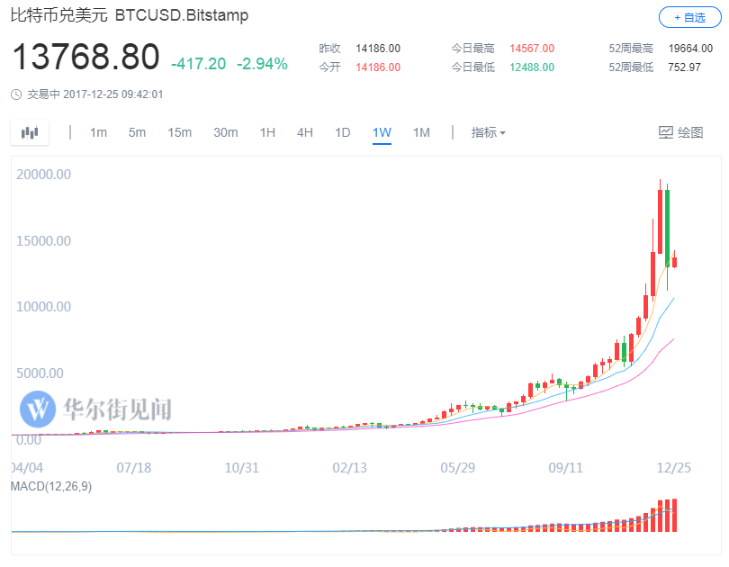The height and width of the screenshot is (567, 729).
Task: Click today's low 12488.00
Action: 532,67
